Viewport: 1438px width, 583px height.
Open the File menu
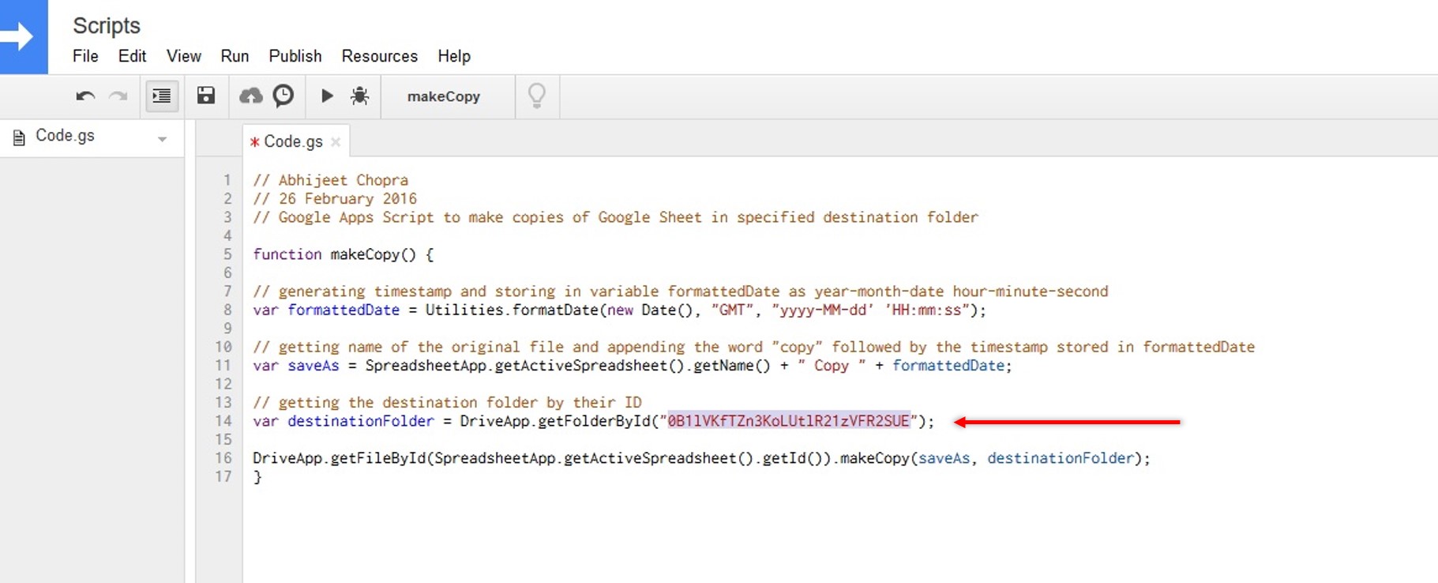pyautogui.click(x=85, y=56)
